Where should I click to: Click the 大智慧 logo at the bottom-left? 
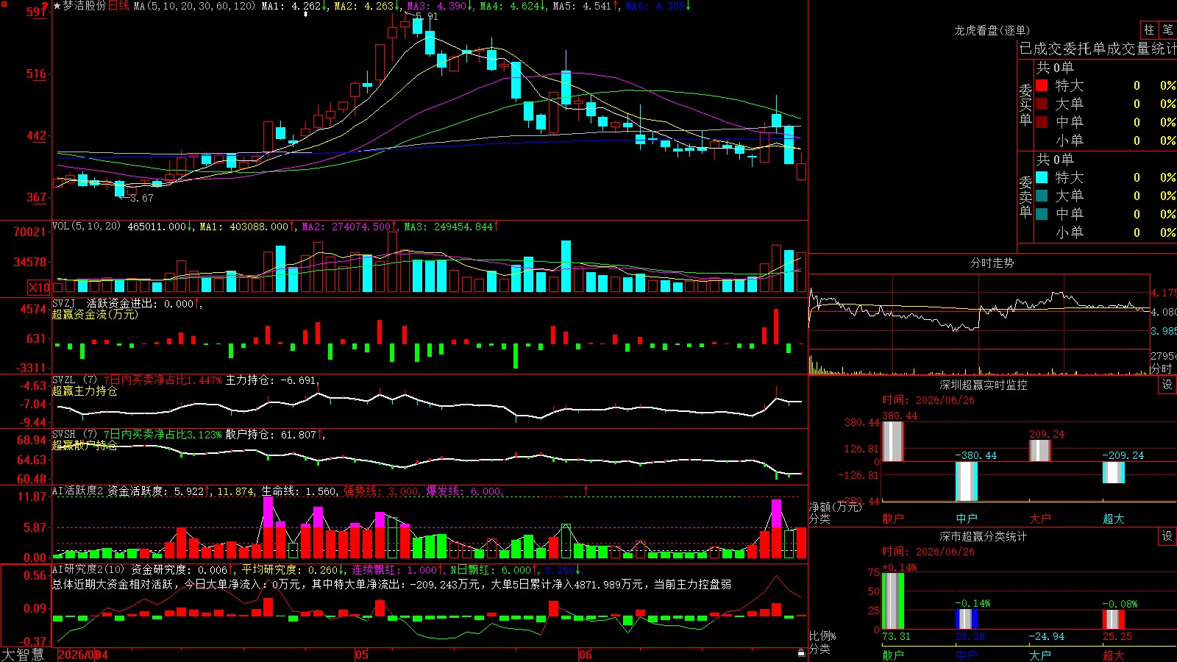pyautogui.click(x=23, y=655)
